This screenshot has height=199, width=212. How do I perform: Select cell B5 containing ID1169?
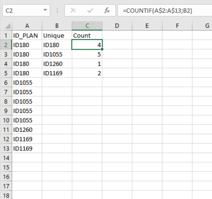tap(57, 73)
